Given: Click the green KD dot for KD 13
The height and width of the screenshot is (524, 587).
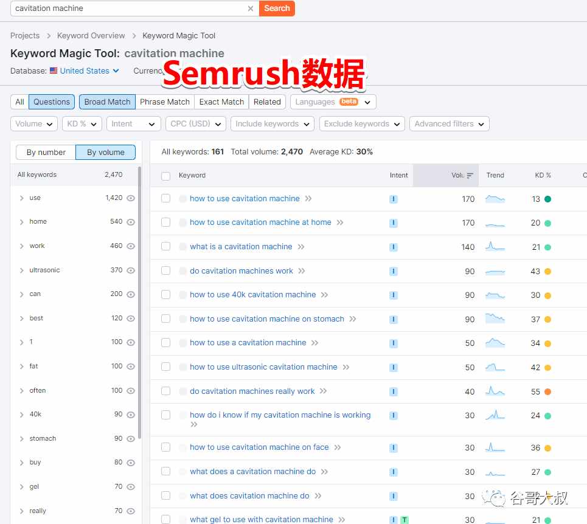Looking at the screenshot, I should pyautogui.click(x=547, y=199).
